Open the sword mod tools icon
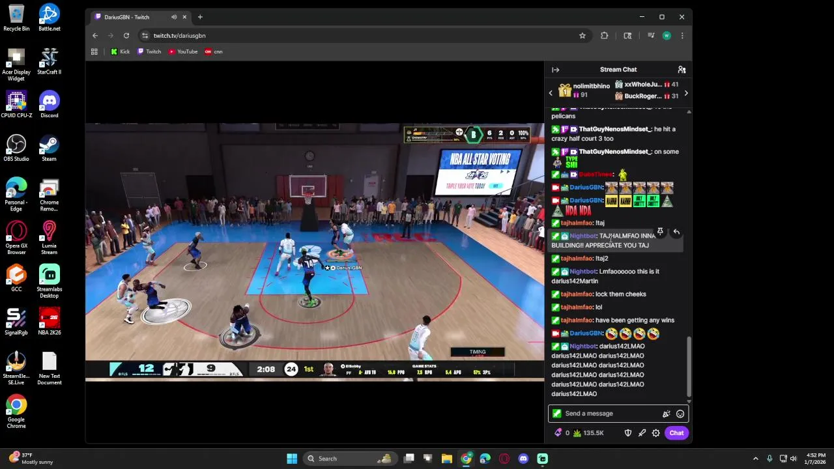The height and width of the screenshot is (469, 834). [x=642, y=433]
